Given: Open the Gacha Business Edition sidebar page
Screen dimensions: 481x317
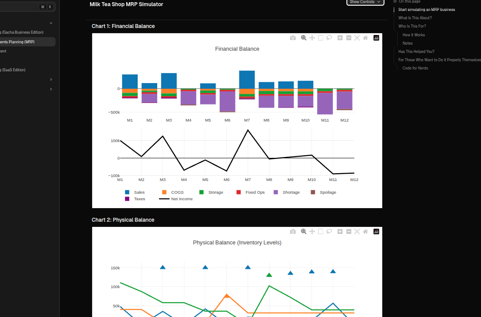Looking at the screenshot, I should 22,32.
